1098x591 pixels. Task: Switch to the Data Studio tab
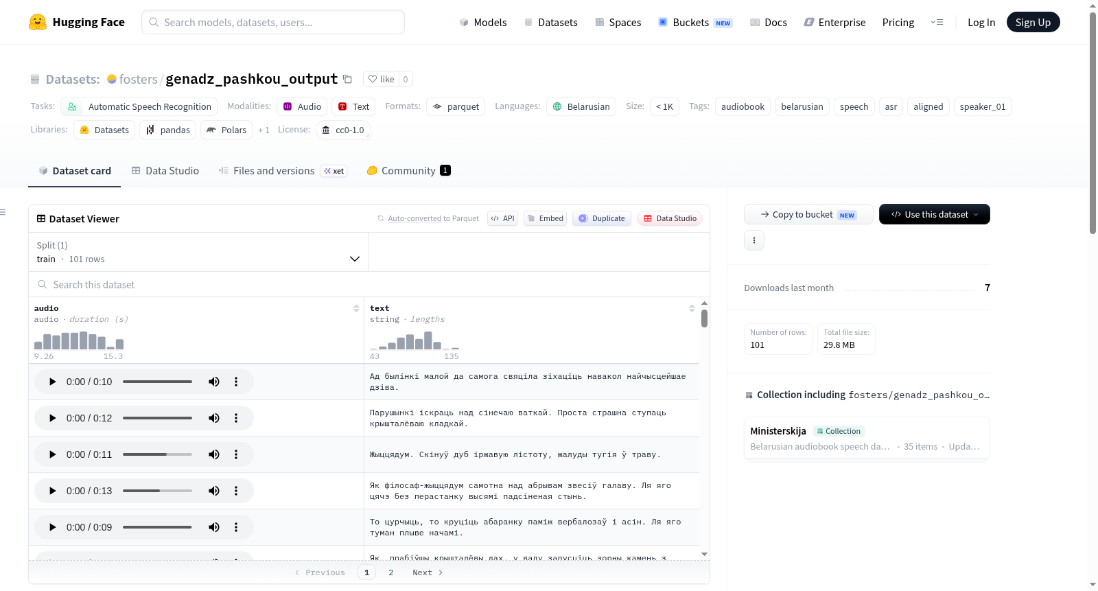[165, 171]
